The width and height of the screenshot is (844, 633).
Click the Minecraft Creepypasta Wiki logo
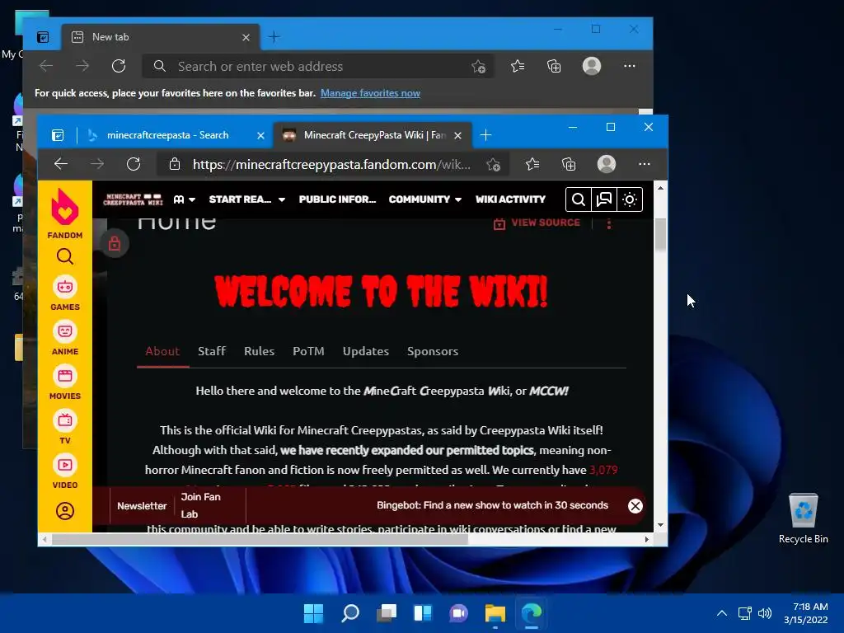click(x=133, y=199)
